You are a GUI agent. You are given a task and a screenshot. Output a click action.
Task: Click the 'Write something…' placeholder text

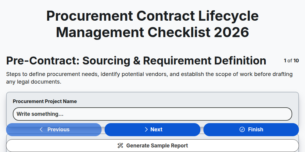(40, 114)
